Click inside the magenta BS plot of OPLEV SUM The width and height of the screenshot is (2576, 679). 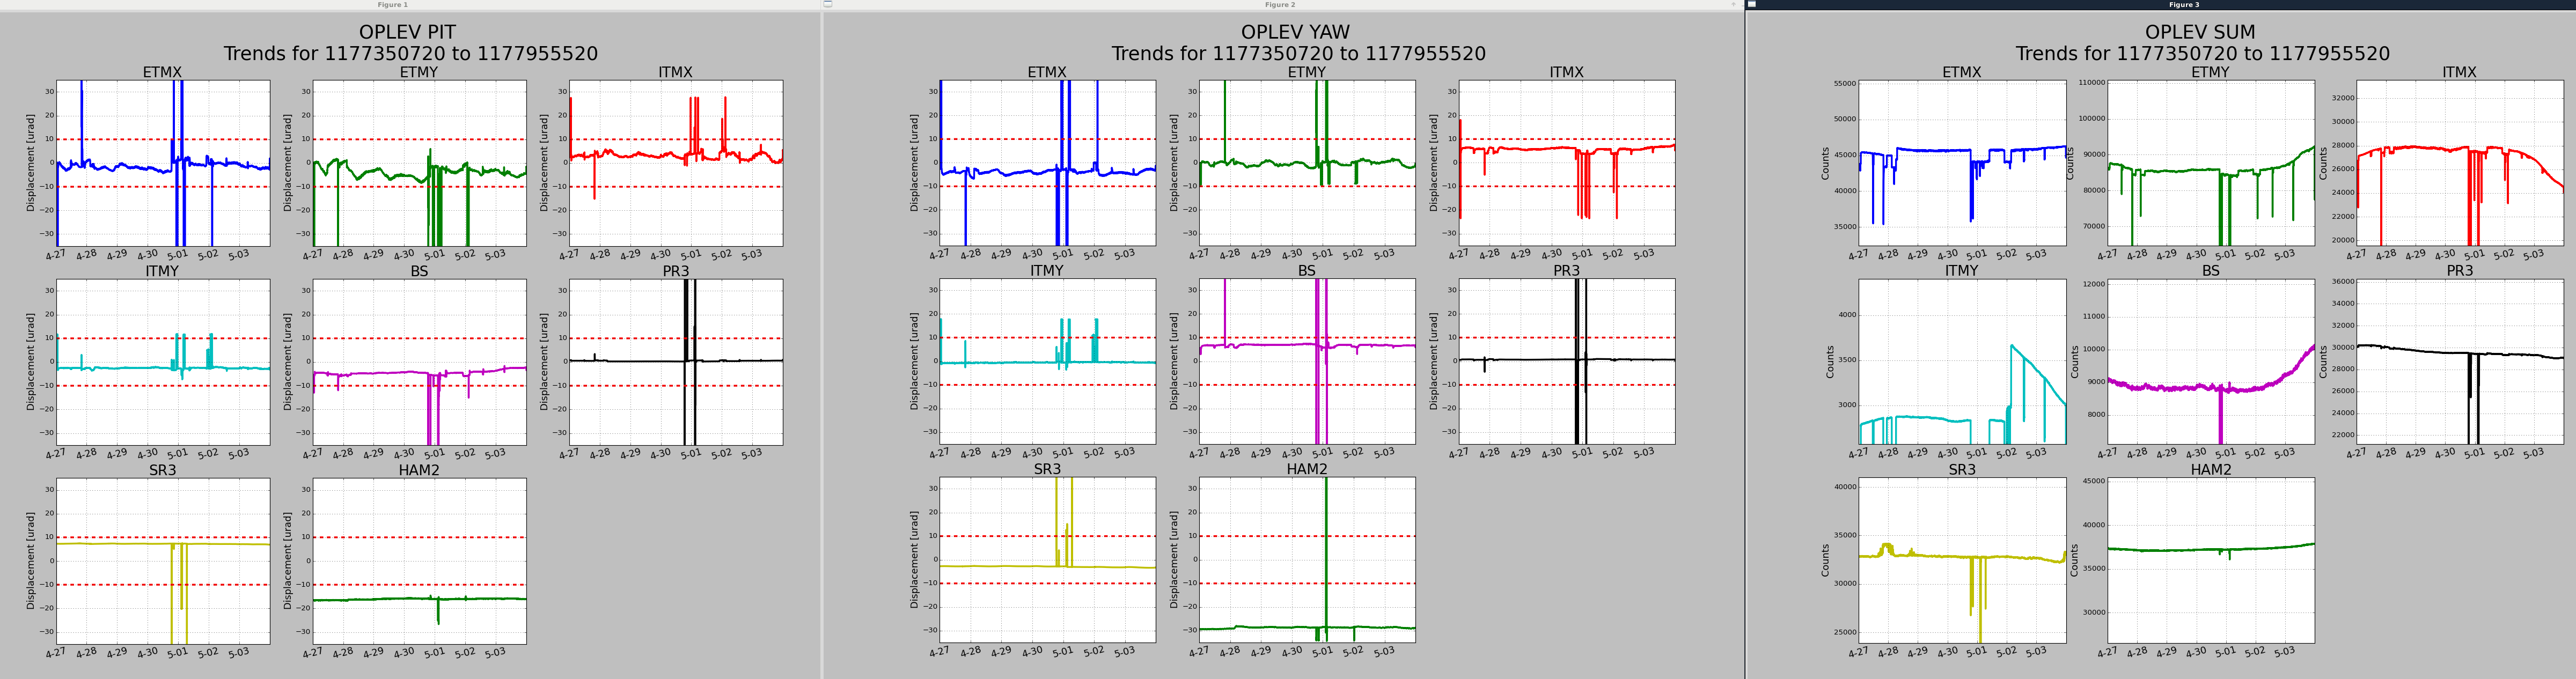click(2211, 362)
